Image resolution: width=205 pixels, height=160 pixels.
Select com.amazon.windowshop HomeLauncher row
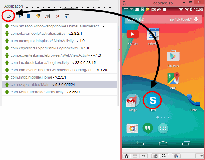pos(59,26)
